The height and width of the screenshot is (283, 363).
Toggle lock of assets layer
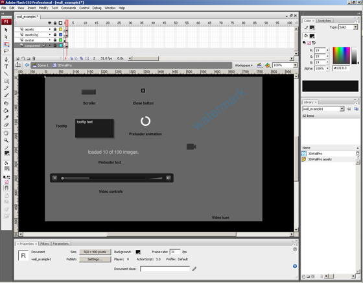55,29
